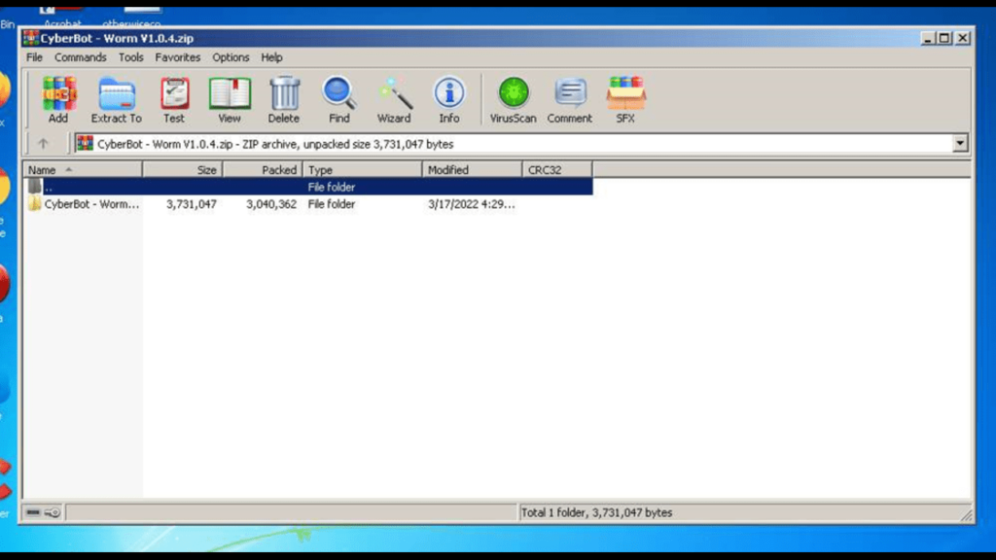996x560 pixels.
Task: Open the Find magnifier tool
Action: point(339,100)
